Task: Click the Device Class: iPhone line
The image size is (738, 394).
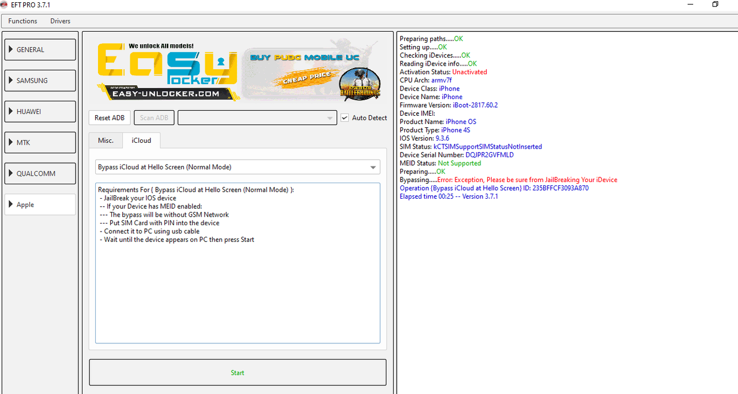Action: point(430,89)
